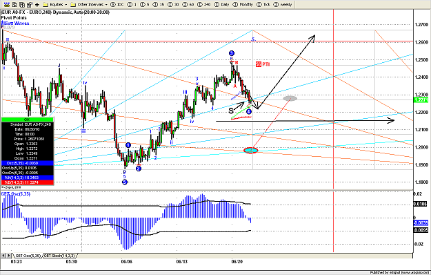The image size is (431, 275).
Task: Click the green OK bar in data window
Action: [x=27, y=120]
